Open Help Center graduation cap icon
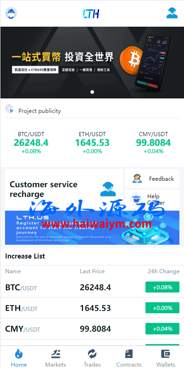 pos(136,199)
